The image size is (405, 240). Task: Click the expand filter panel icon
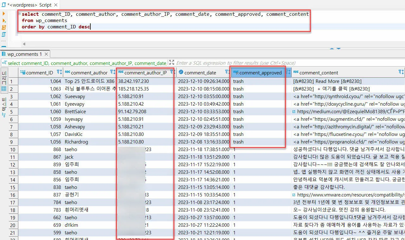(172, 63)
